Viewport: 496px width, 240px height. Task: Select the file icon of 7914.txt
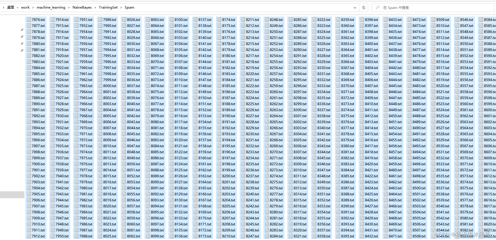pos(53,20)
